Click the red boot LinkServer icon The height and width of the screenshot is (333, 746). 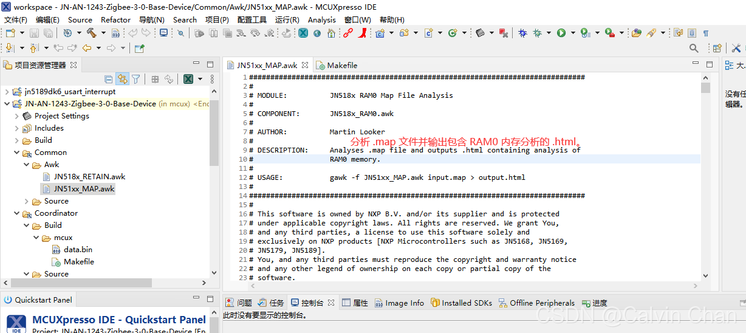point(361,33)
